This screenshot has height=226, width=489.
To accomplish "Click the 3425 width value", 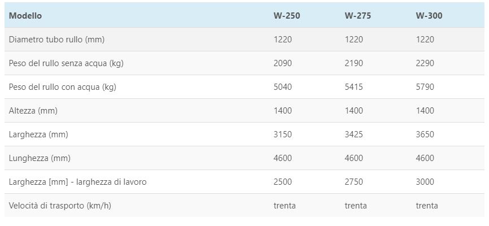I will click(353, 134).
